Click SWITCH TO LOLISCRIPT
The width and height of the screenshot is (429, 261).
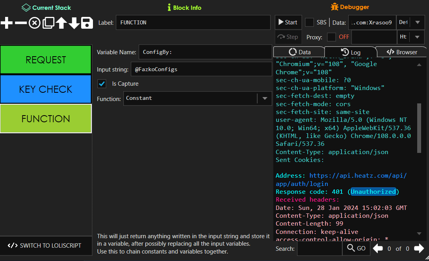pos(46,246)
